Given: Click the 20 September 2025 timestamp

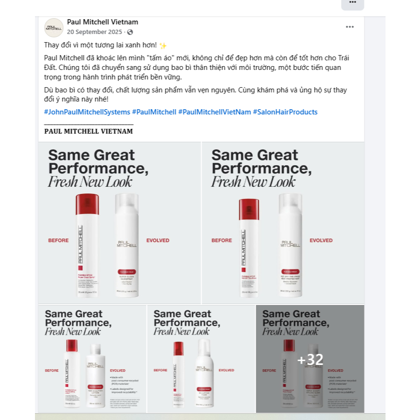Looking at the screenshot, I should point(94,32).
